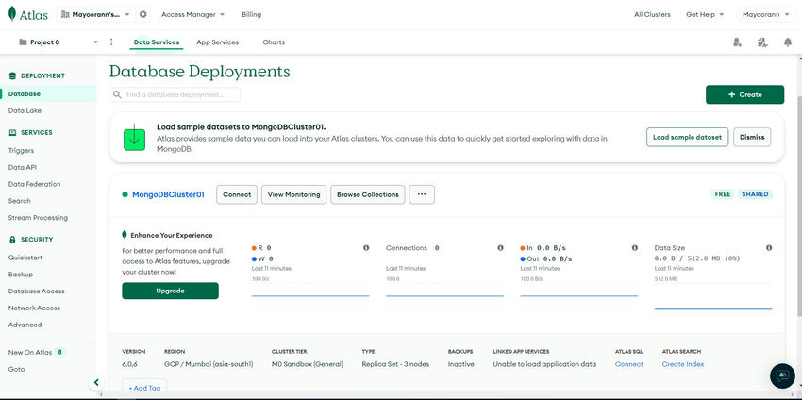Image resolution: width=802 pixels, height=400 pixels.
Task: Open Backup in the sidebar
Action: [21, 275]
